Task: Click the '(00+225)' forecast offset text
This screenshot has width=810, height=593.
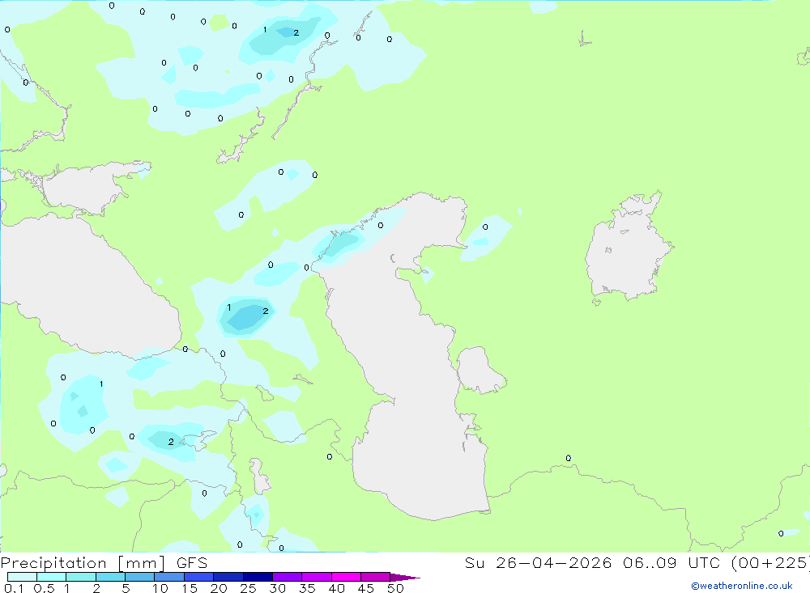Action: (771, 562)
